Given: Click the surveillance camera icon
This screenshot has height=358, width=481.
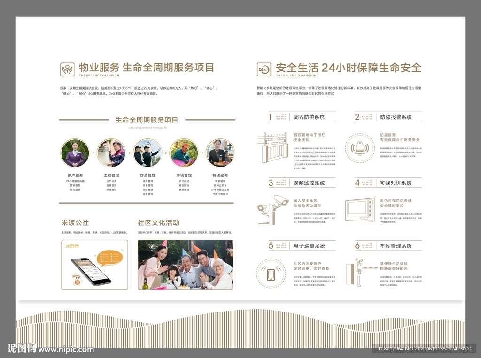Looking at the screenshot, I should coord(273,210).
